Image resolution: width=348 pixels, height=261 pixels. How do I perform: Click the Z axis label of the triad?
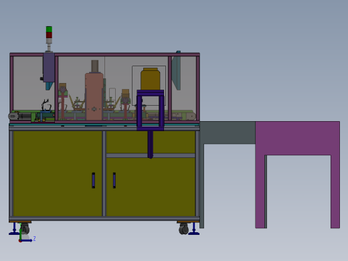[x=34, y=239]
